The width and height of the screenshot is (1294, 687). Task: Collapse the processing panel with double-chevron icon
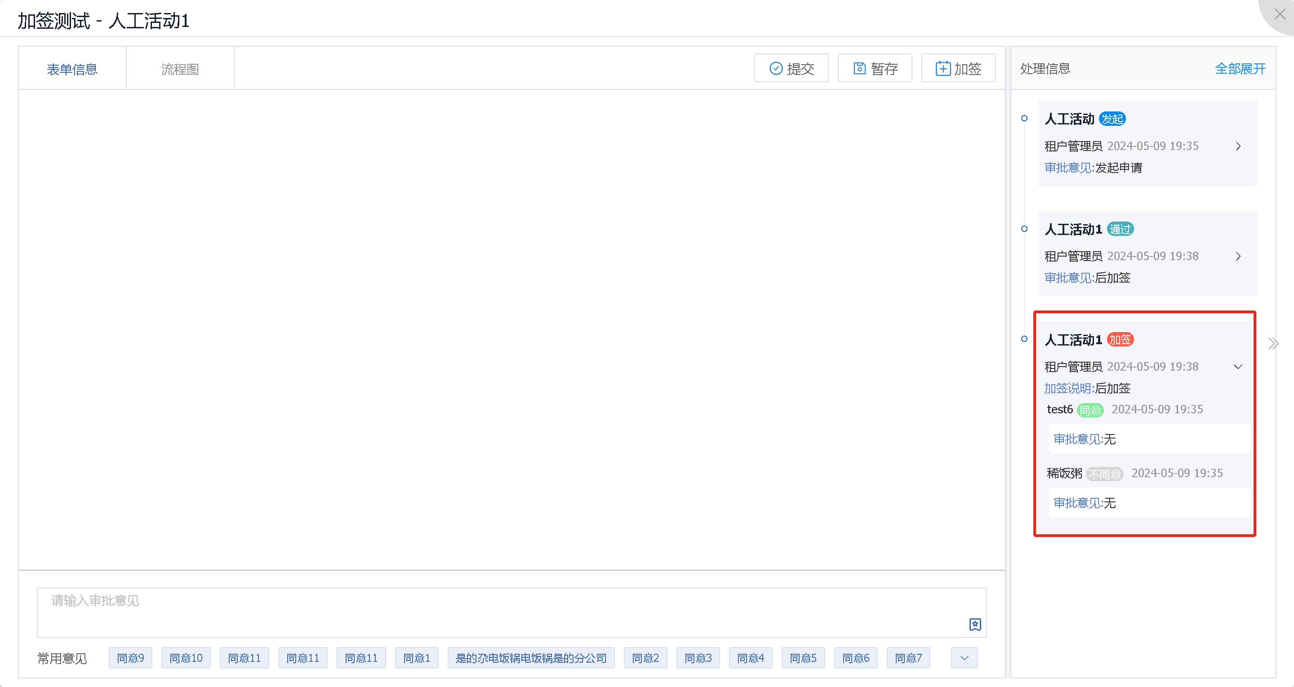[x=1272, y=344]
